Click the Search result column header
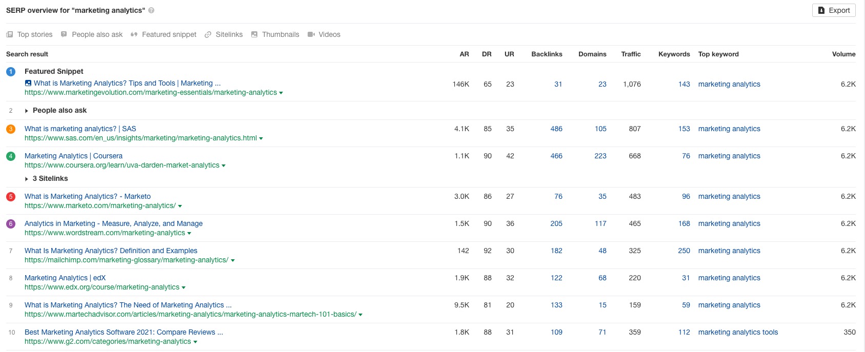 tap(27, 54)
